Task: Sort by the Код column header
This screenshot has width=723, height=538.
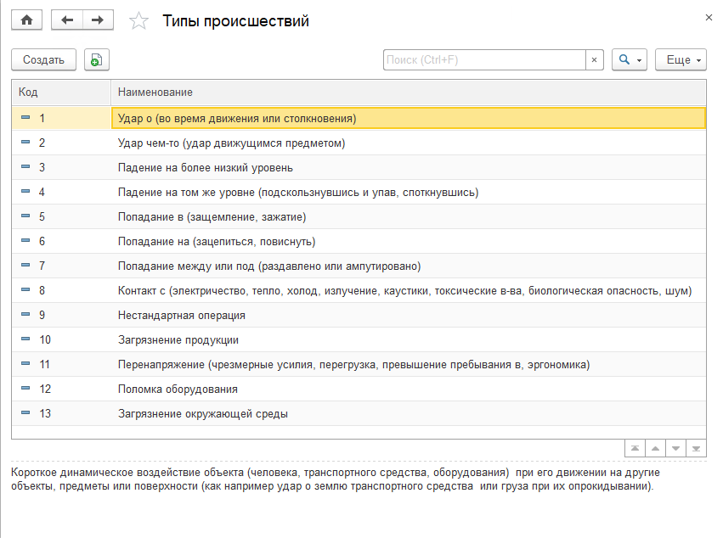Action: pos(61,92)
